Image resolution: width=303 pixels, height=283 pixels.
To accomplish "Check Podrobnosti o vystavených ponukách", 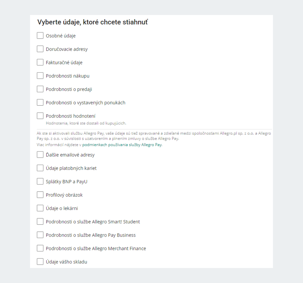I will pos(40,102).
